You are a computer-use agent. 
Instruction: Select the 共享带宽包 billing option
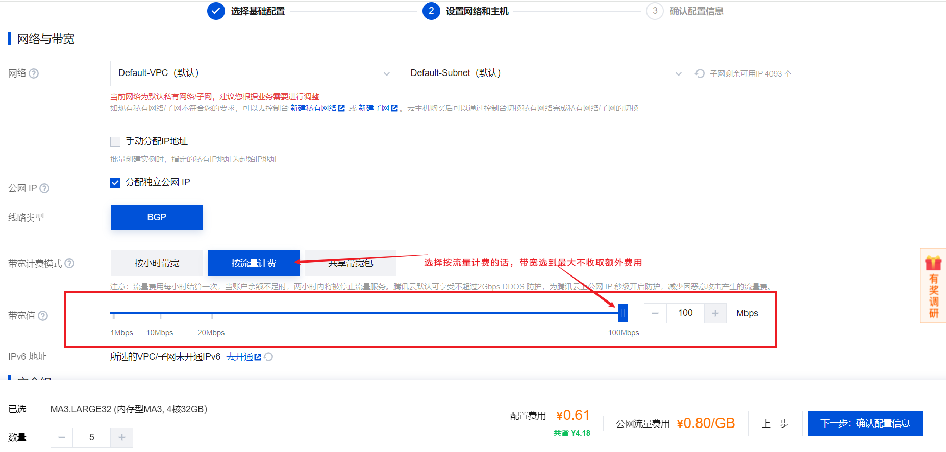click(351, 263)
